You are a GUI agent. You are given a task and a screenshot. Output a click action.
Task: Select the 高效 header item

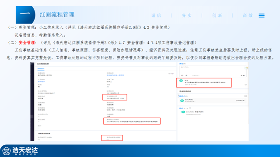[x=248, y=16]
